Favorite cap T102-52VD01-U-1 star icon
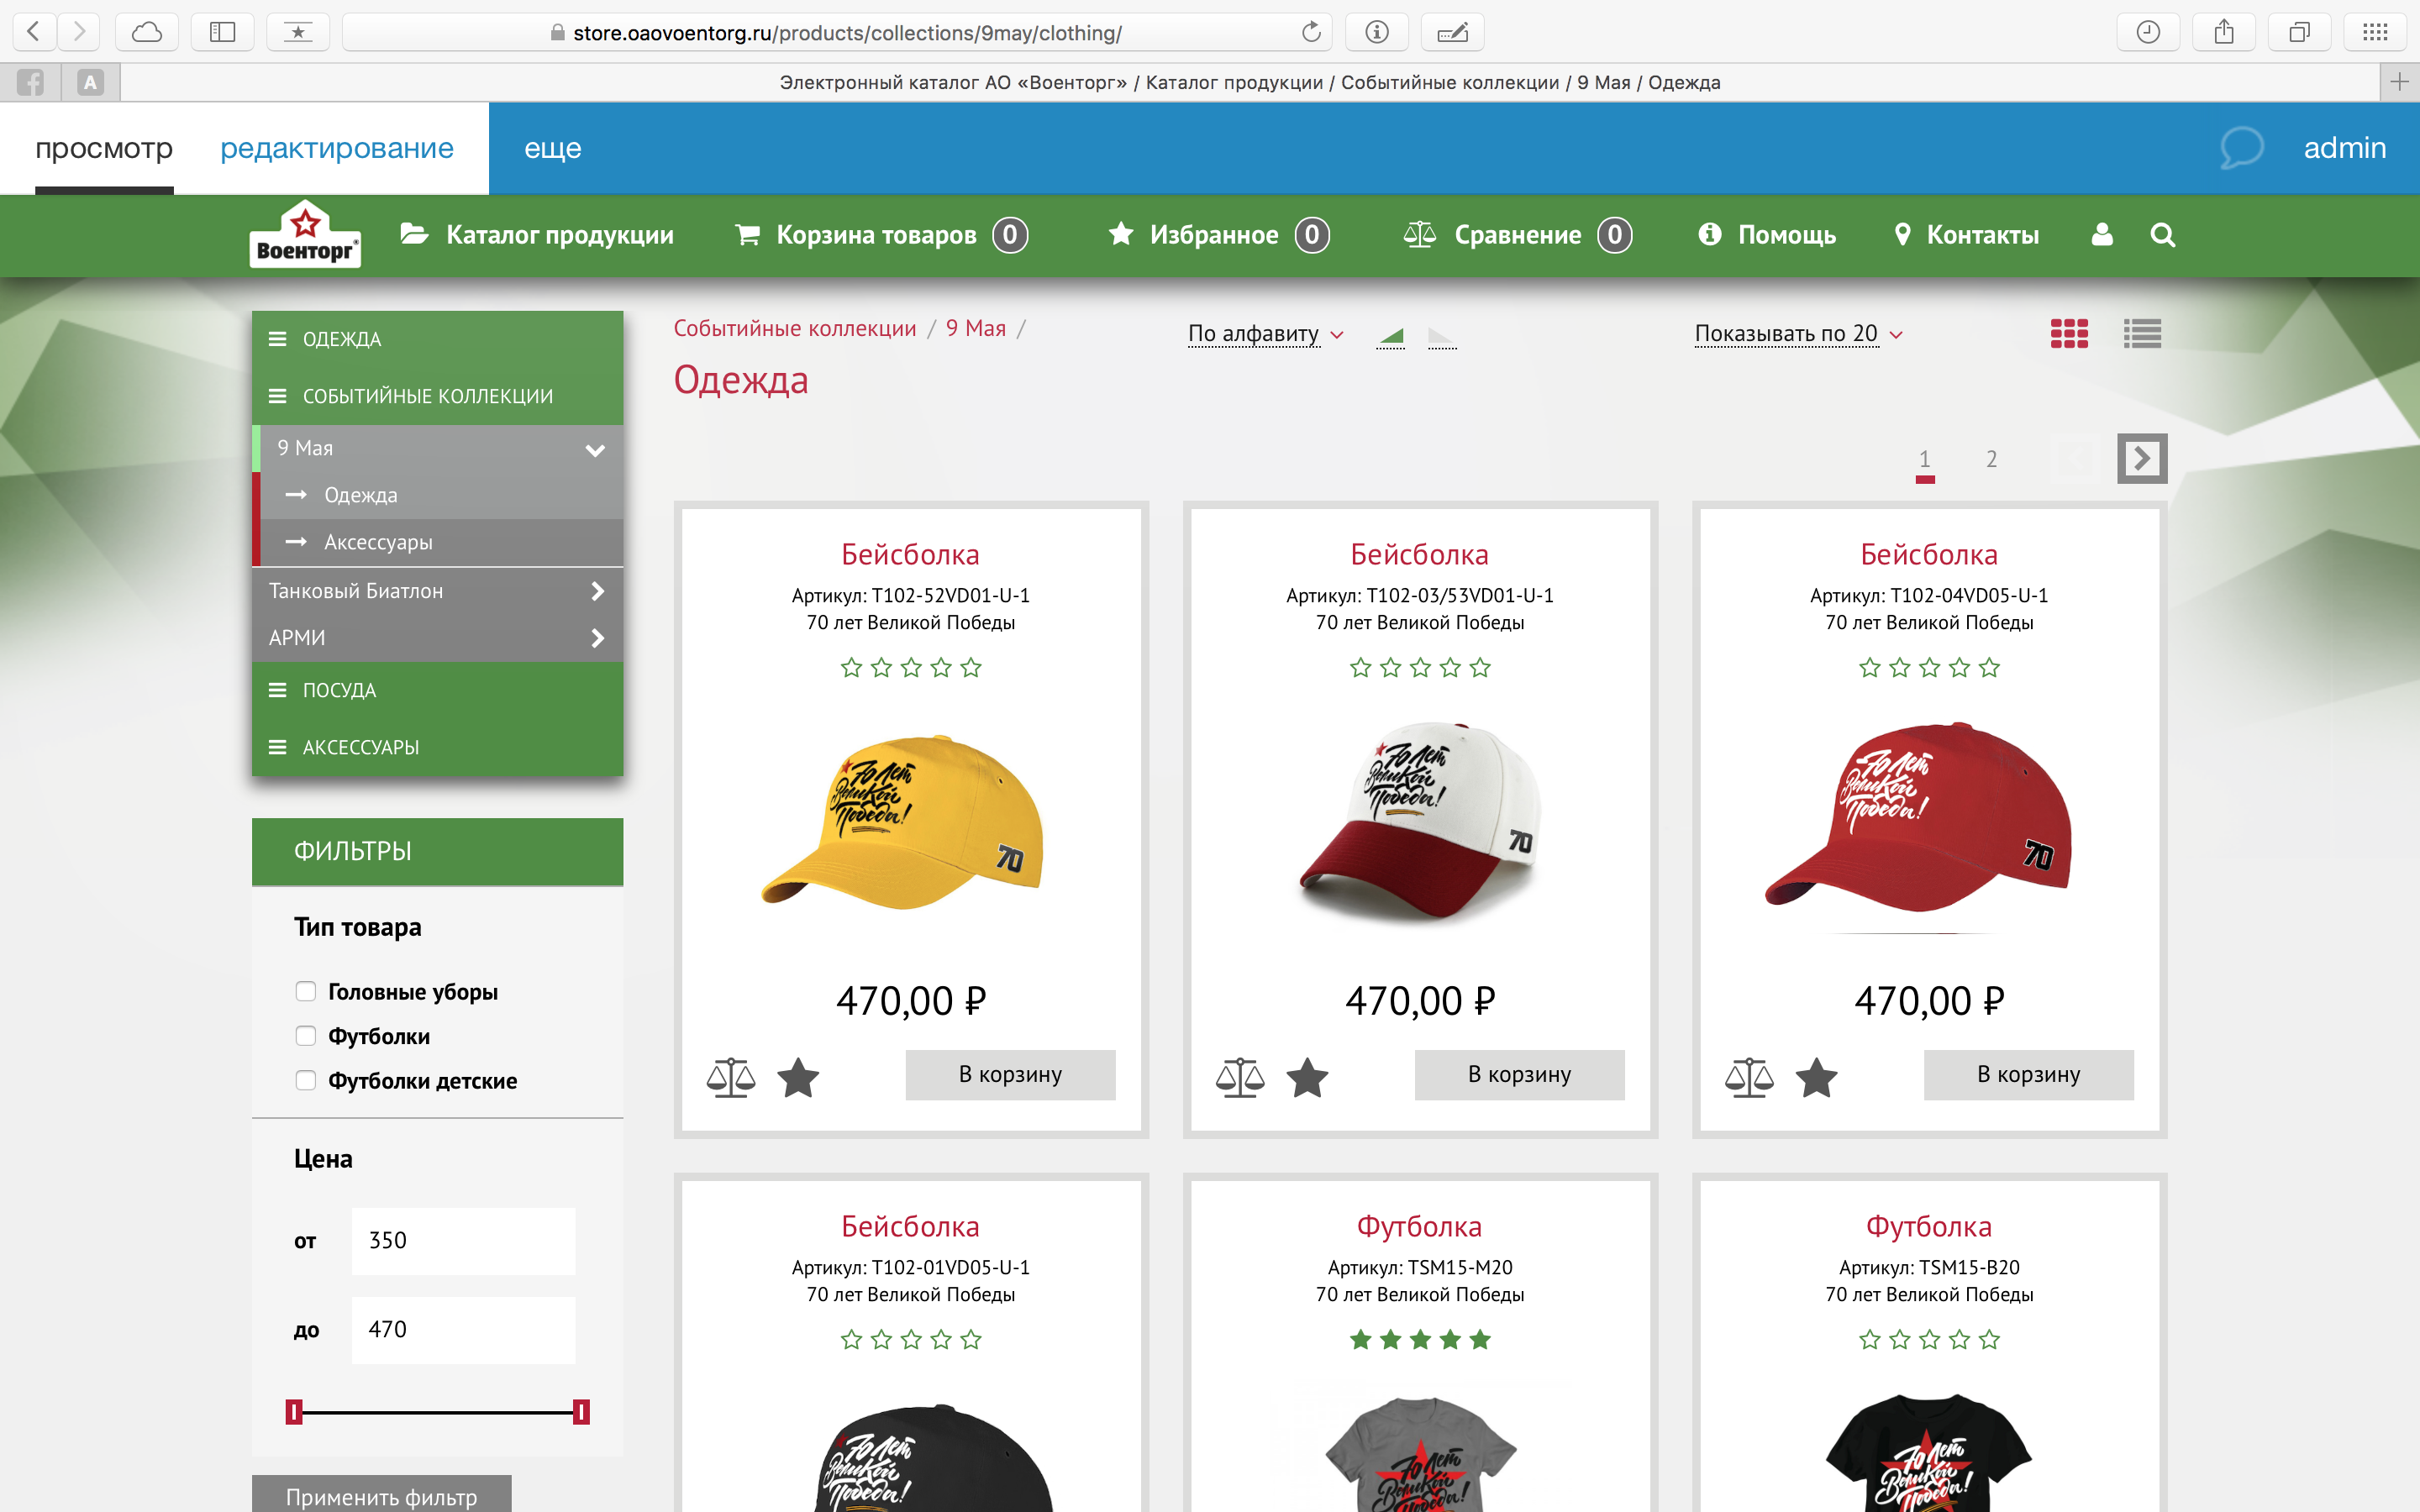This screenshot has width=2420, height=1512. 798,1077
